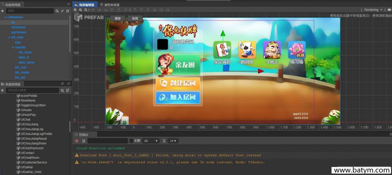392x175 pixels.
Task: Toggle the 正则 regex checkbox in console
Action: coord(131,141)
